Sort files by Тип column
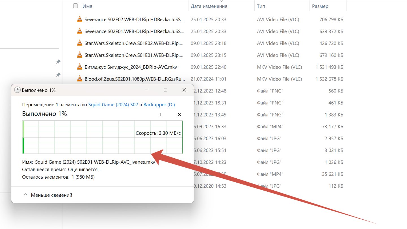This screenshot has height=229, width=407. [x=261, y=6]
